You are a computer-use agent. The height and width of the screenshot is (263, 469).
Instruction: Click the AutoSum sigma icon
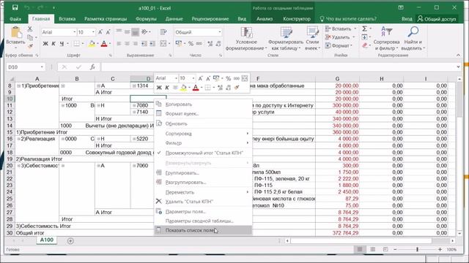coord(365,28)
